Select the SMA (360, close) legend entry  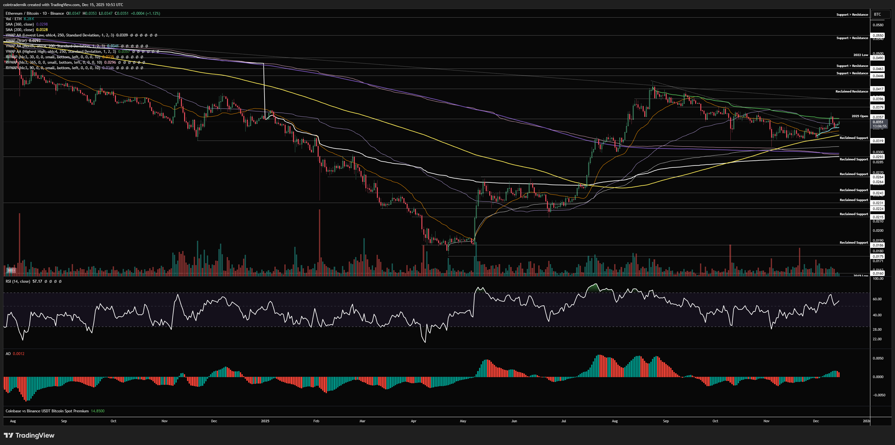(20, 24)
